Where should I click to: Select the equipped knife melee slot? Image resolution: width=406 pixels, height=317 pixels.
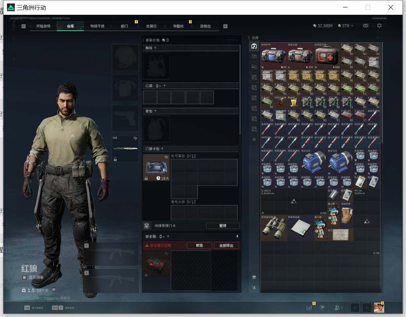(x=125, y=149)
